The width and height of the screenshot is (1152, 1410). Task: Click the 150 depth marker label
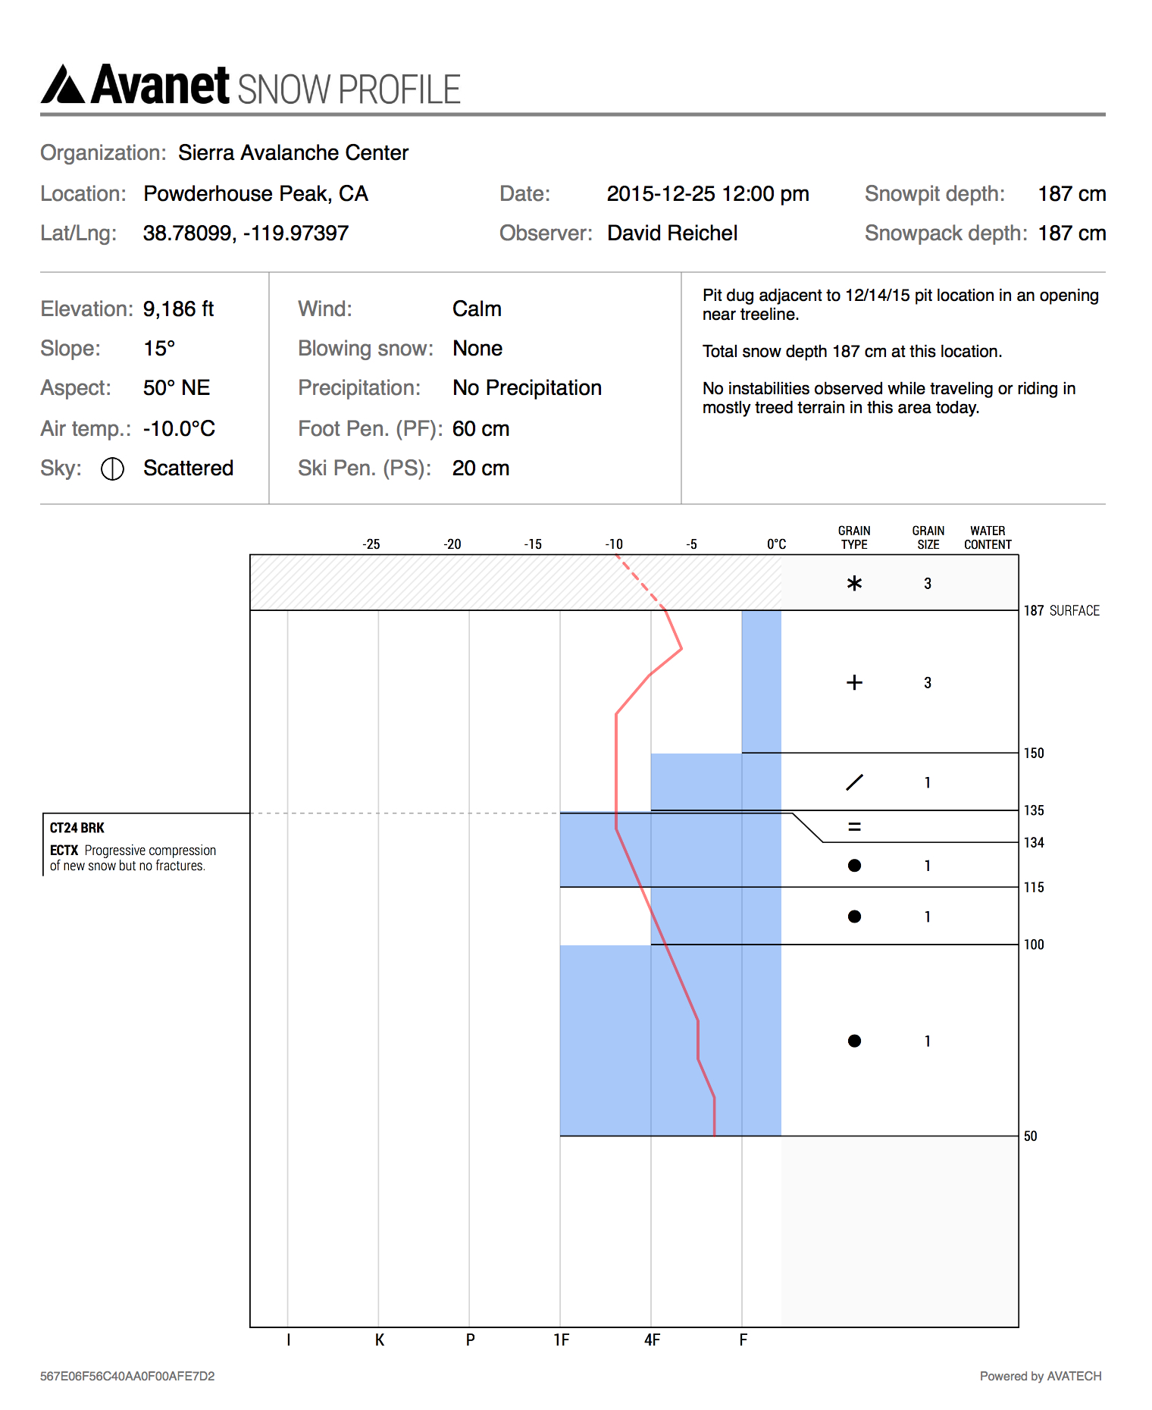(1034, 754)
